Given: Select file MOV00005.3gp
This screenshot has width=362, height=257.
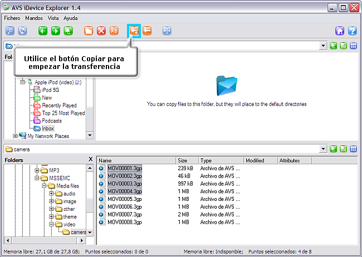Looking at the screenshot, I should click(x=125, y=199).
